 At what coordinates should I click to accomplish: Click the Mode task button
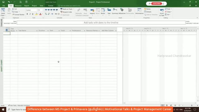[x=103, y=12]
